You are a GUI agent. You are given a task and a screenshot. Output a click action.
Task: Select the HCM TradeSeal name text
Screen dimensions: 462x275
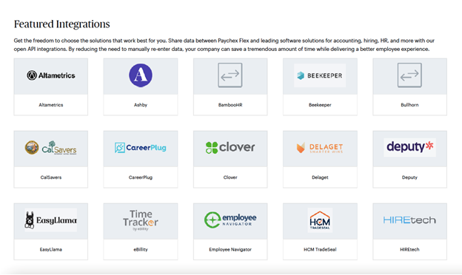click(x=320, y=249)
